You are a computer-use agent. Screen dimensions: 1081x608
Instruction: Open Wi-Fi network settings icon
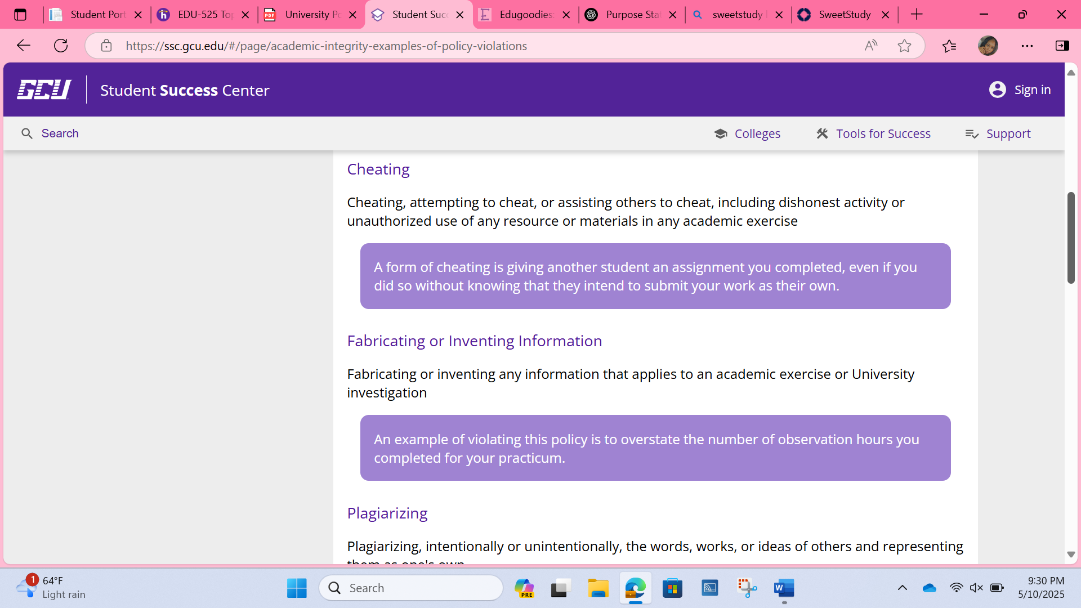click(956, 588)
